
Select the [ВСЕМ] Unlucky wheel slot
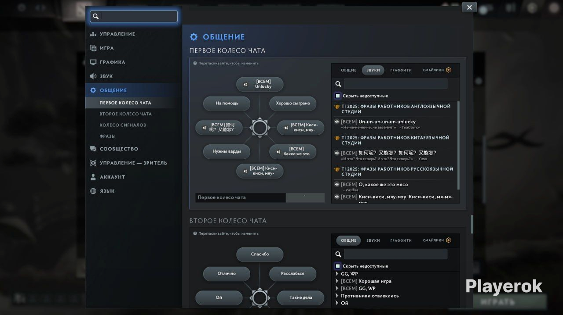click(x=260, y=84)
